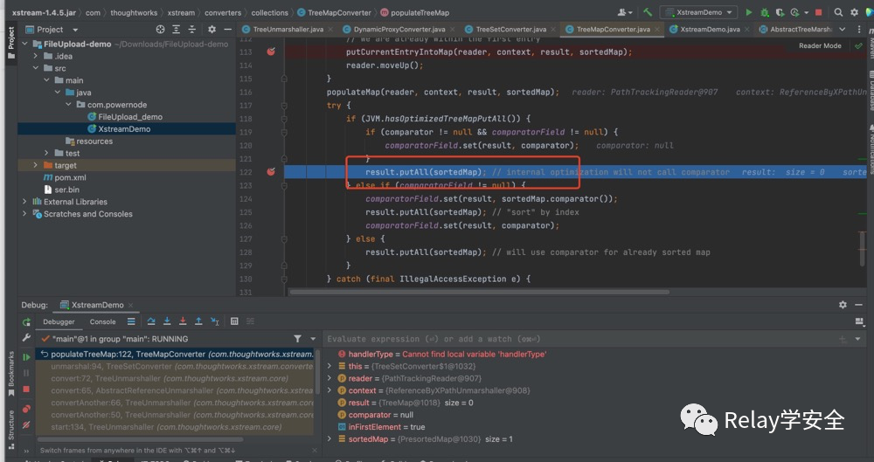Open the Console tab in Debug

(102, 322)
